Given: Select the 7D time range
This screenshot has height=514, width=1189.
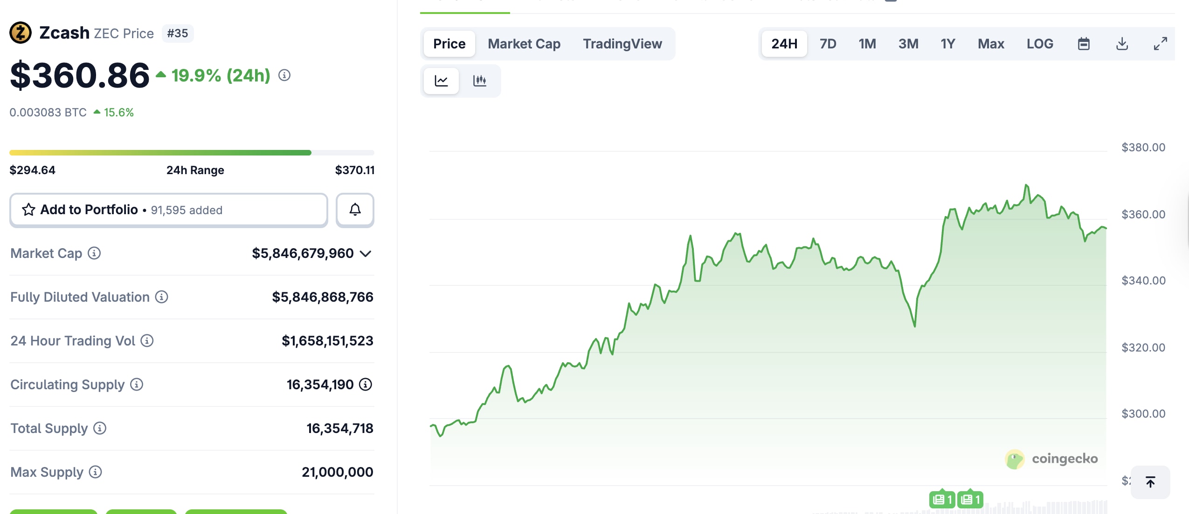Looking at the screenshot, I should pyautogui.click(x=828, y=44).
